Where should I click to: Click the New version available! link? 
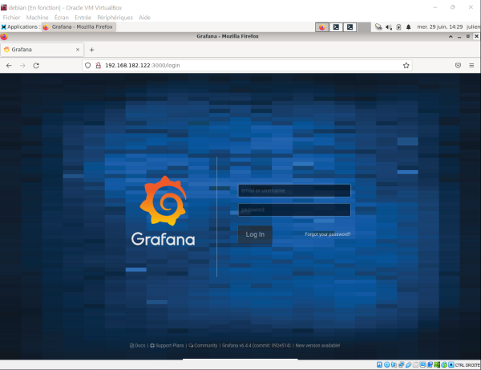pos(317,345)
